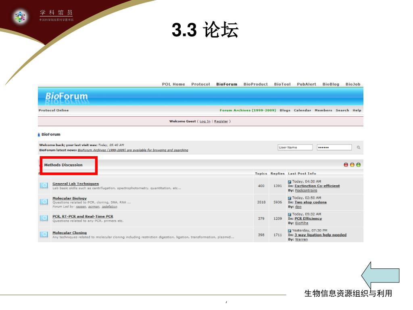The width and height of the screenshot is (413, 310).
Task: Open the 3 way ligation help needed topic
Action: (320, 235)
